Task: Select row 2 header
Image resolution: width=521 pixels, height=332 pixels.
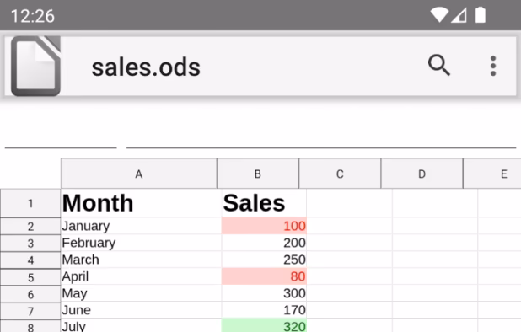Action: [30, 227]
